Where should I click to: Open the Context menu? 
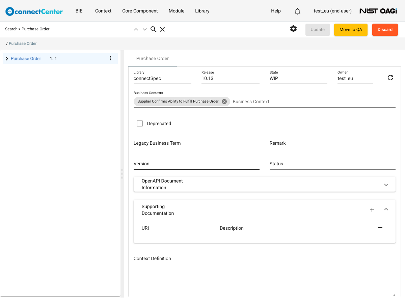(x=103, y=11)
